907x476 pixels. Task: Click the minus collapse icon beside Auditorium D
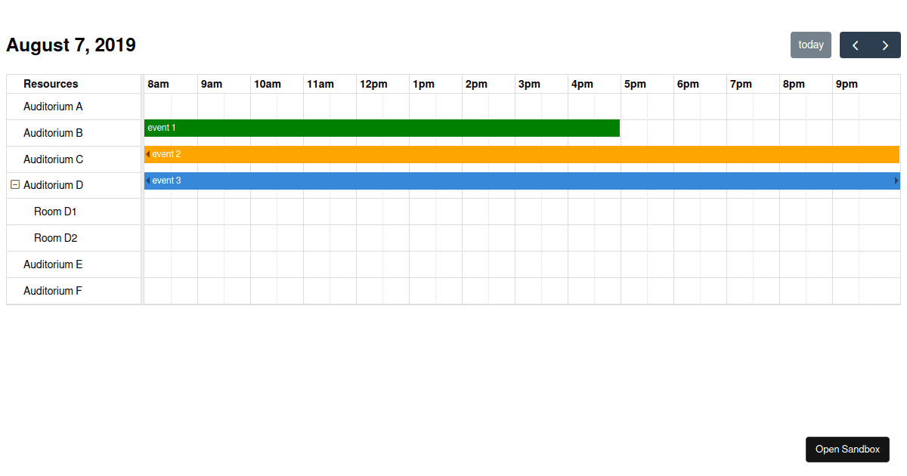pos(14,185)
